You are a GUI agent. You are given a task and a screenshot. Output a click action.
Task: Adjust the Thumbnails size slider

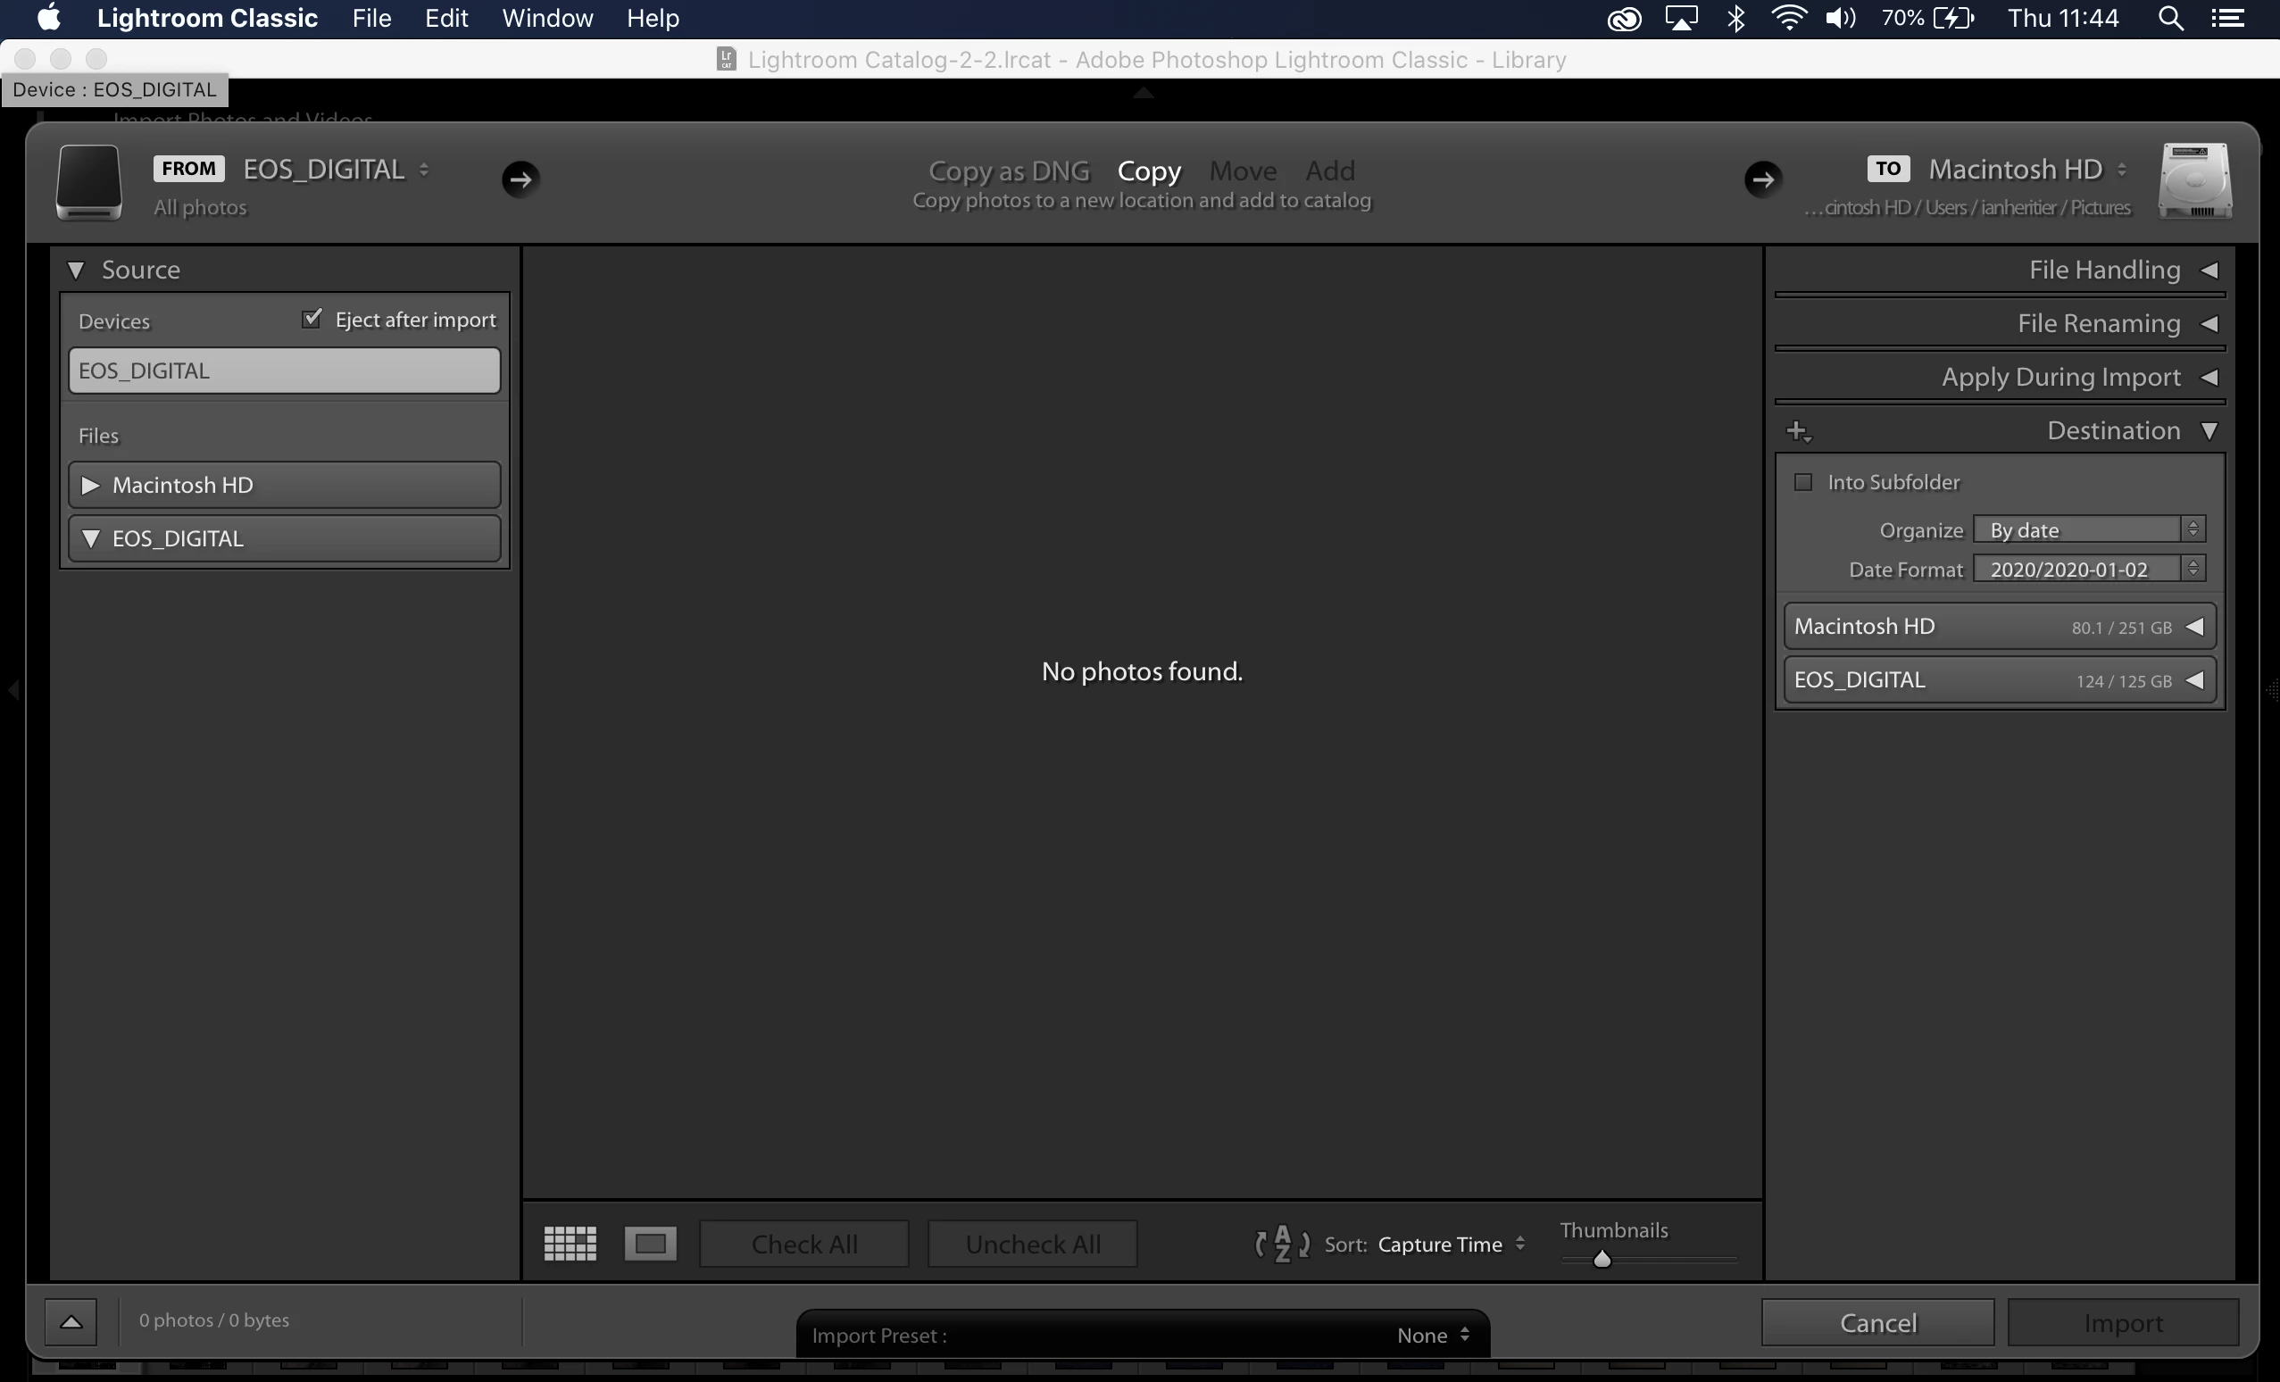[x=1602, y=1259]
